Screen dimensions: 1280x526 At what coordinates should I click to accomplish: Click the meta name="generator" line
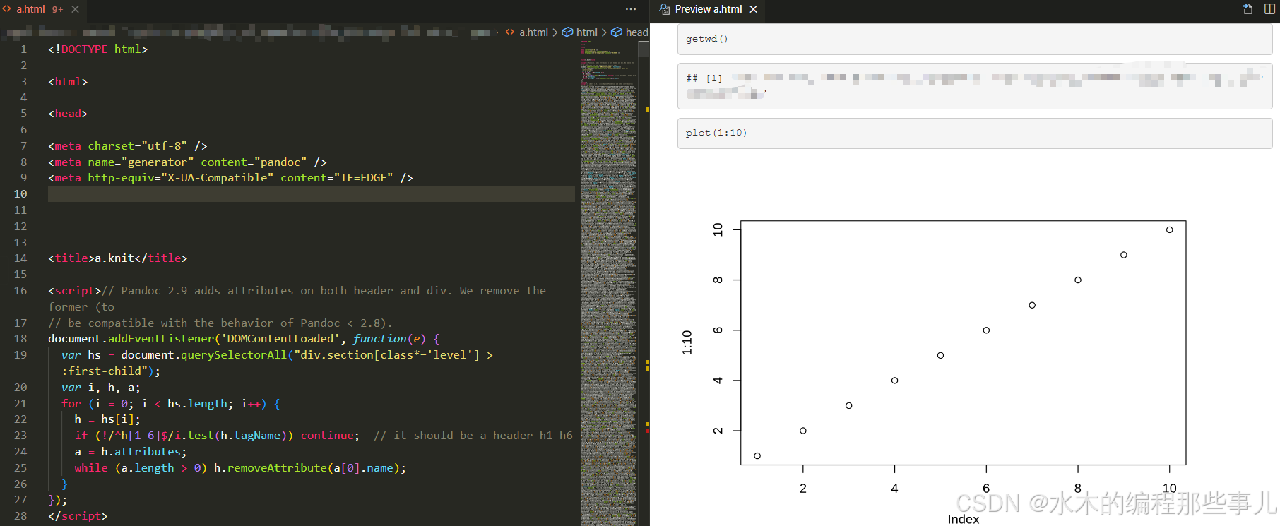187,162
